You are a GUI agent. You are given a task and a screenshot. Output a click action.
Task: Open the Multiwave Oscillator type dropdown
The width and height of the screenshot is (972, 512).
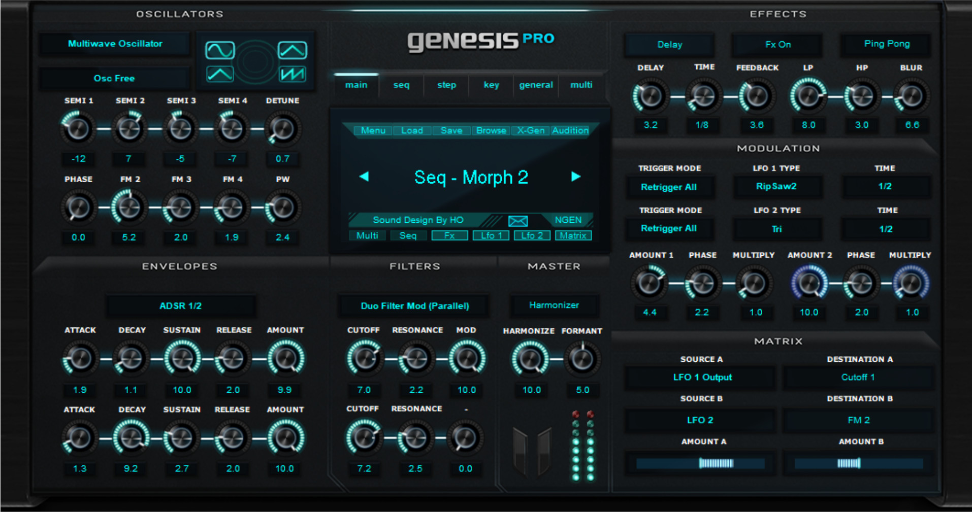pos(115,44)
